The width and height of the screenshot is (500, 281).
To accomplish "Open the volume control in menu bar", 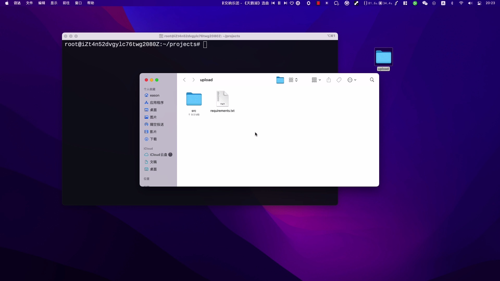I will coord(470,3).
